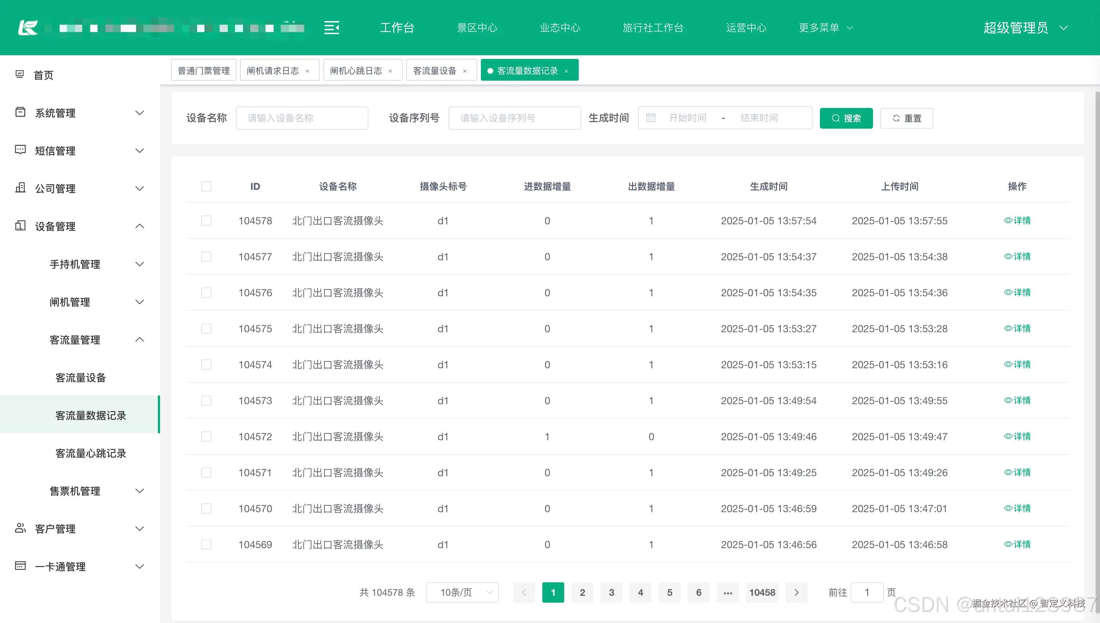Screen dimensions: 1100x623
Task: Select the checkbox for record 104578
Action: (x=206, y=221)
